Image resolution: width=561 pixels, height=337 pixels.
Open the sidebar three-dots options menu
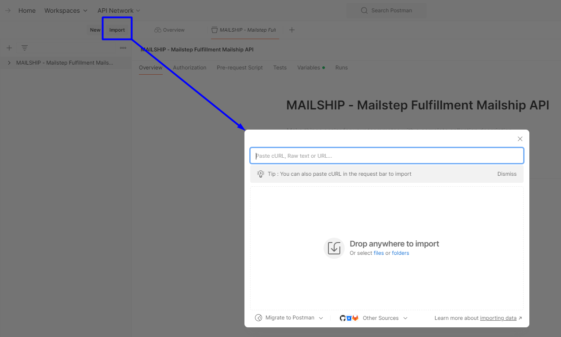pos(123,48)
